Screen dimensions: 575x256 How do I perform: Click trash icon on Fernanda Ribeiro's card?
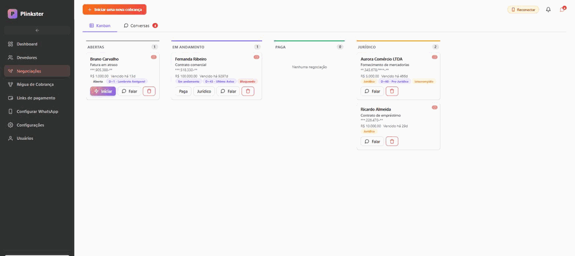point(248,91)
